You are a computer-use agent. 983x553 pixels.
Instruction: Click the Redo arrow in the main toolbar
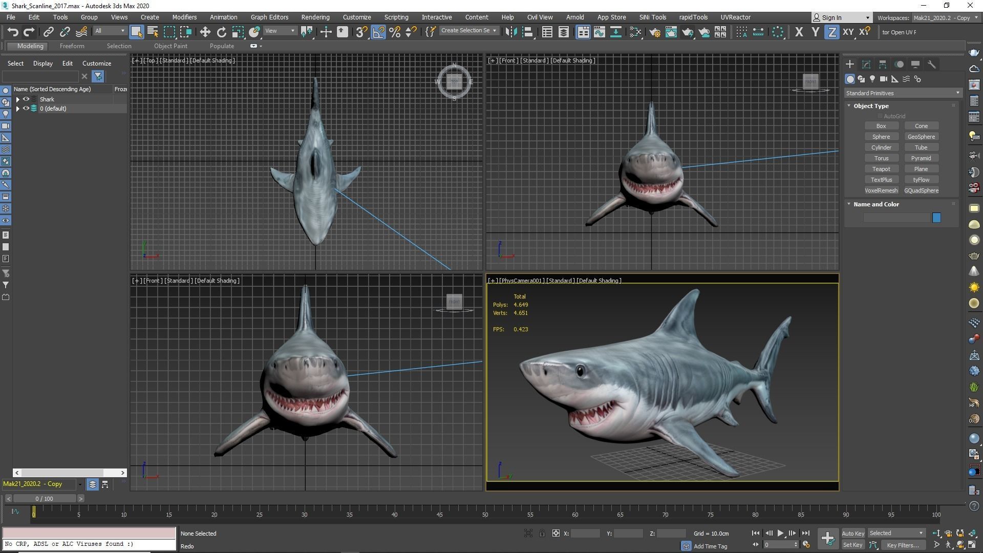coord(29,32)
